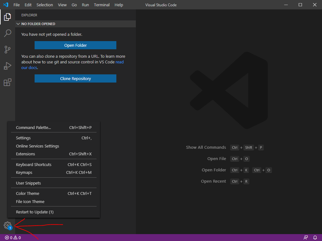Open the File menu
Image resolution: width=322 pixels, height=241 pixels.
[17, 5]
